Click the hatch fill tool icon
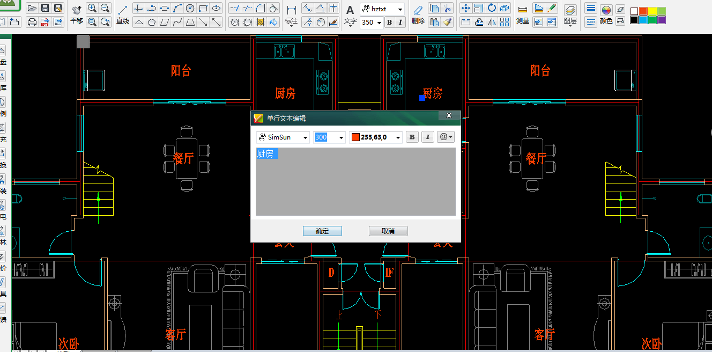Screen dimensions: 712x352 click(x=261, y=22)
